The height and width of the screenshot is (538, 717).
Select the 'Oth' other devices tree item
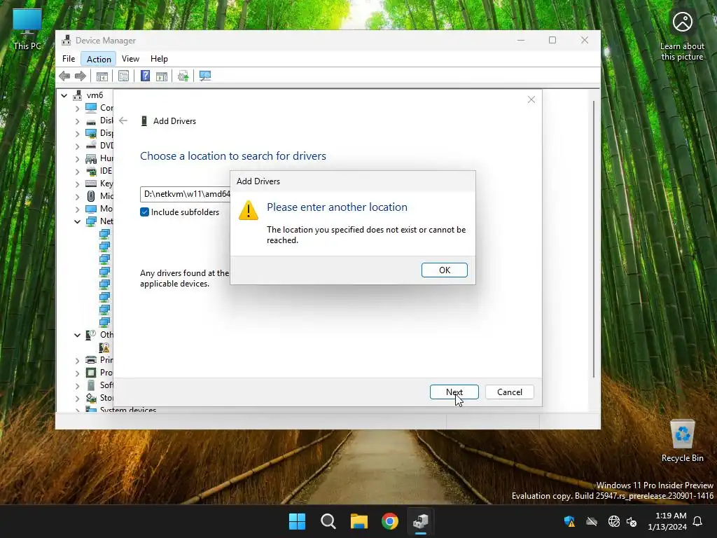click(x=106, y=334)
